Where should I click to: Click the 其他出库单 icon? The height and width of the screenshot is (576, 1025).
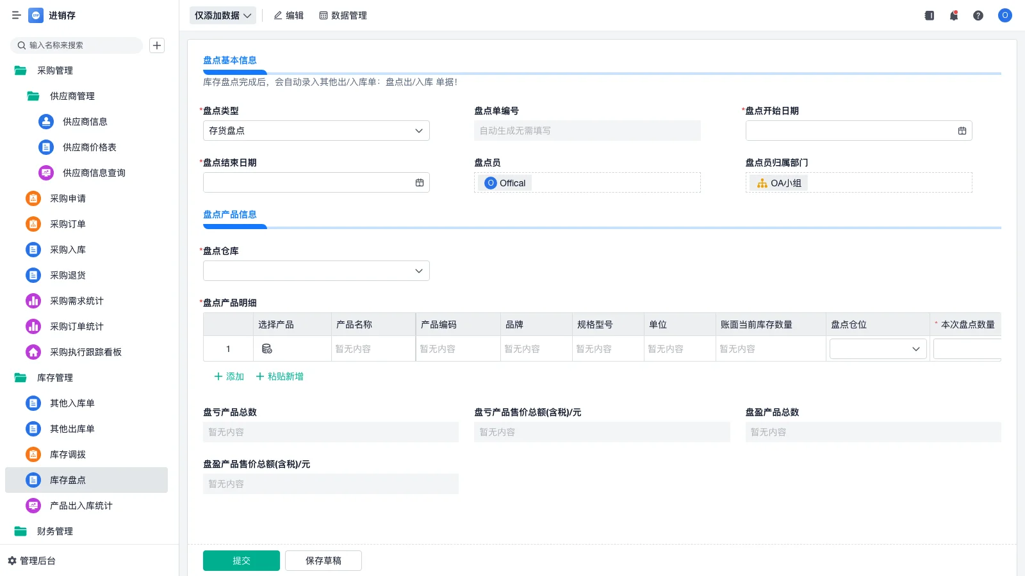33,429
